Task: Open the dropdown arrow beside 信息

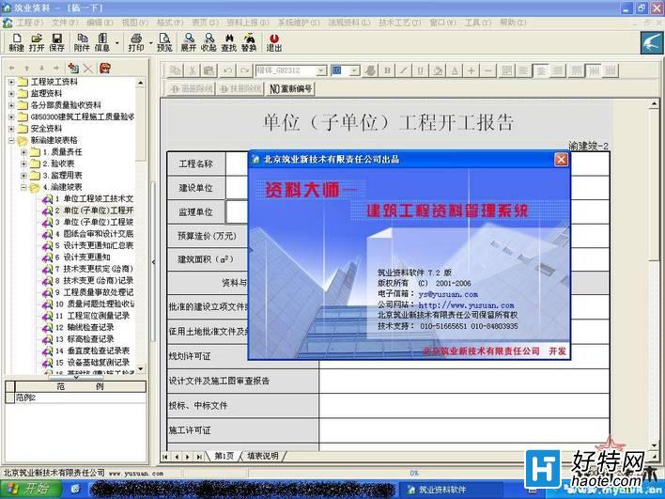Action: point(117,43)
